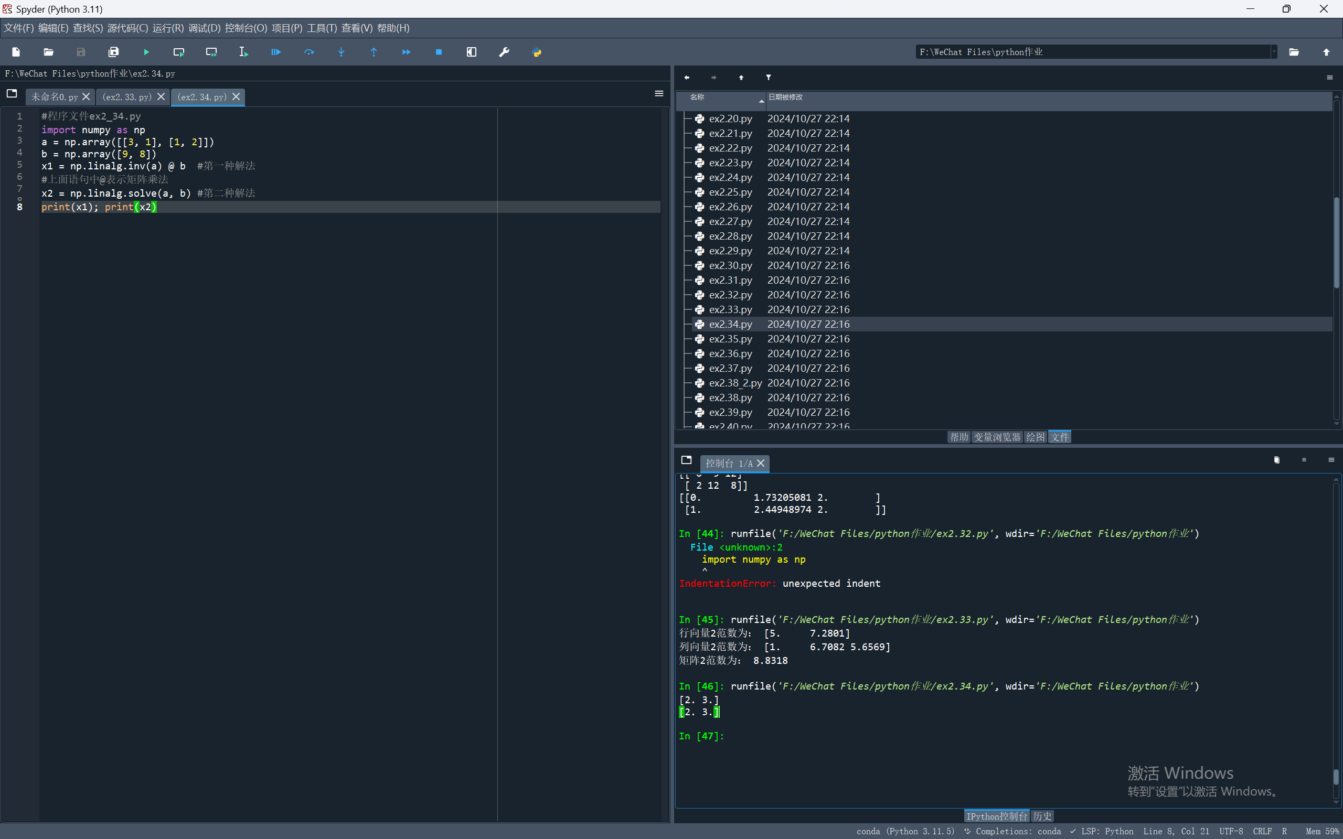Switch to 帮助 pane tab

click(958, 437)
